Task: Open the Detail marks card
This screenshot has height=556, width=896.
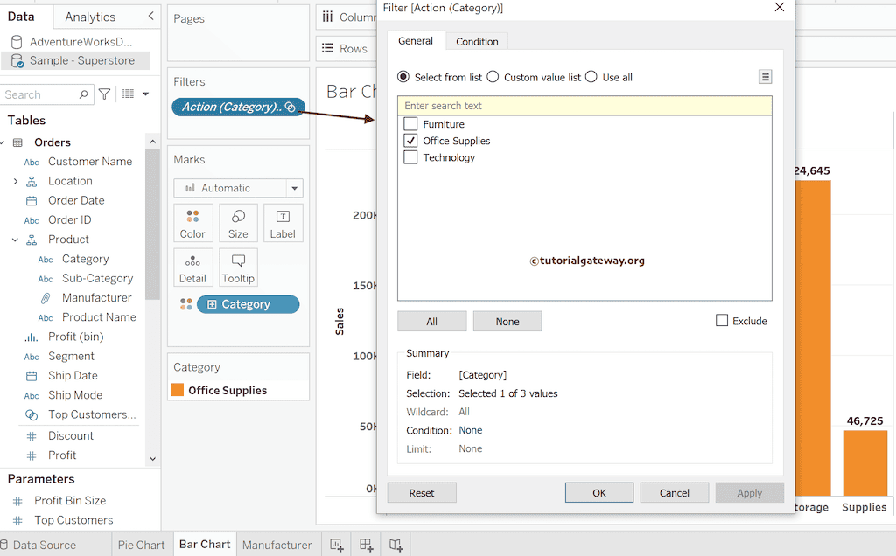Action: click(193, 268)
